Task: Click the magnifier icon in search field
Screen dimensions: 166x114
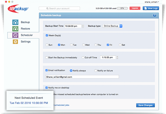Action: pos(47,8)
